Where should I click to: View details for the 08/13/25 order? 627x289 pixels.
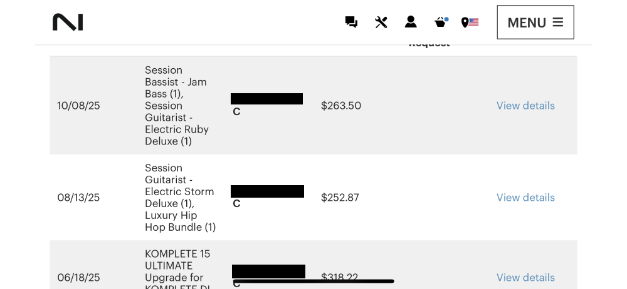coord(525,198)
